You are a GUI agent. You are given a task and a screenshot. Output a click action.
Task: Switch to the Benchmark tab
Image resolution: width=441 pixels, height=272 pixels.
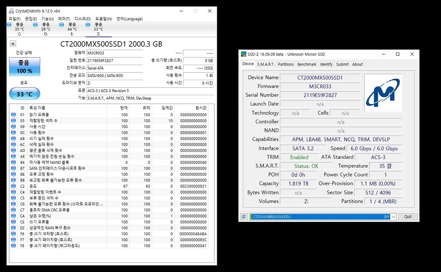[x=307, y=64]
